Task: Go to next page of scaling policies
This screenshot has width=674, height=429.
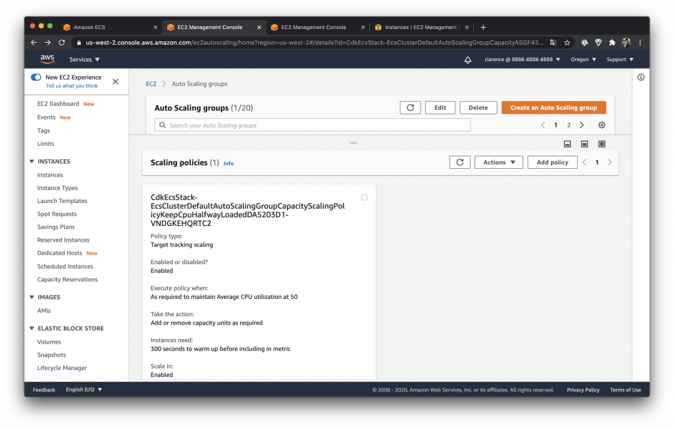Action: [x=609, y=162]
